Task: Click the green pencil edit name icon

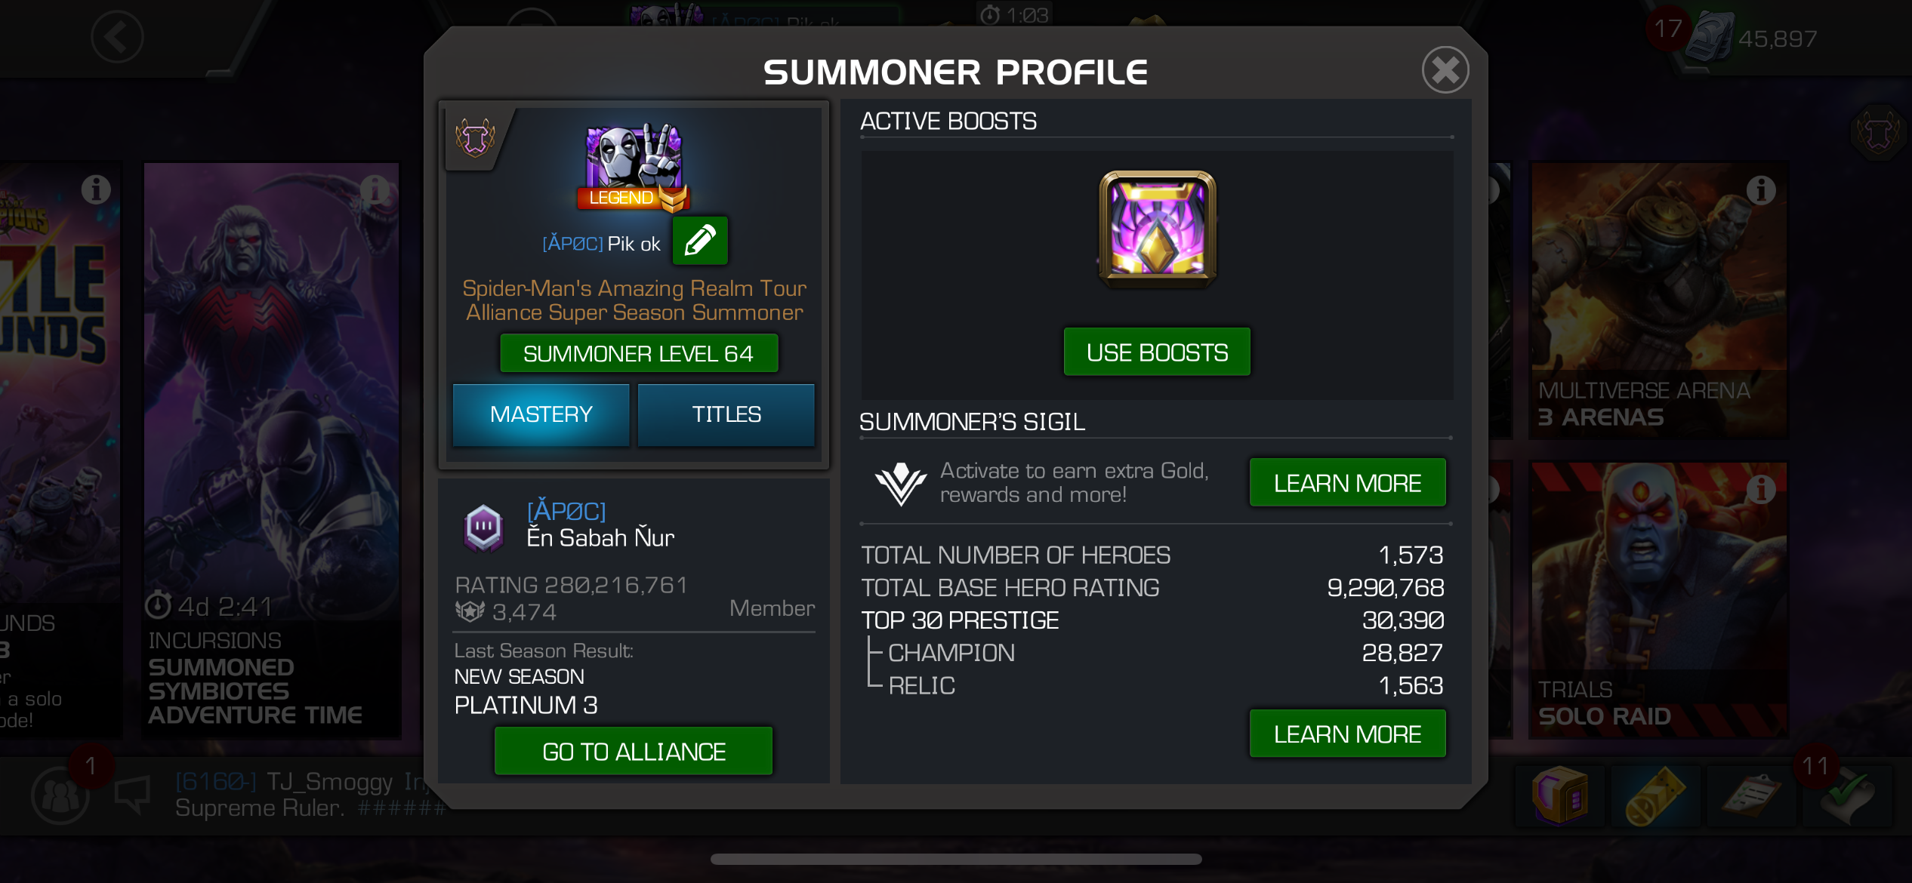Action: pos(700,241)
